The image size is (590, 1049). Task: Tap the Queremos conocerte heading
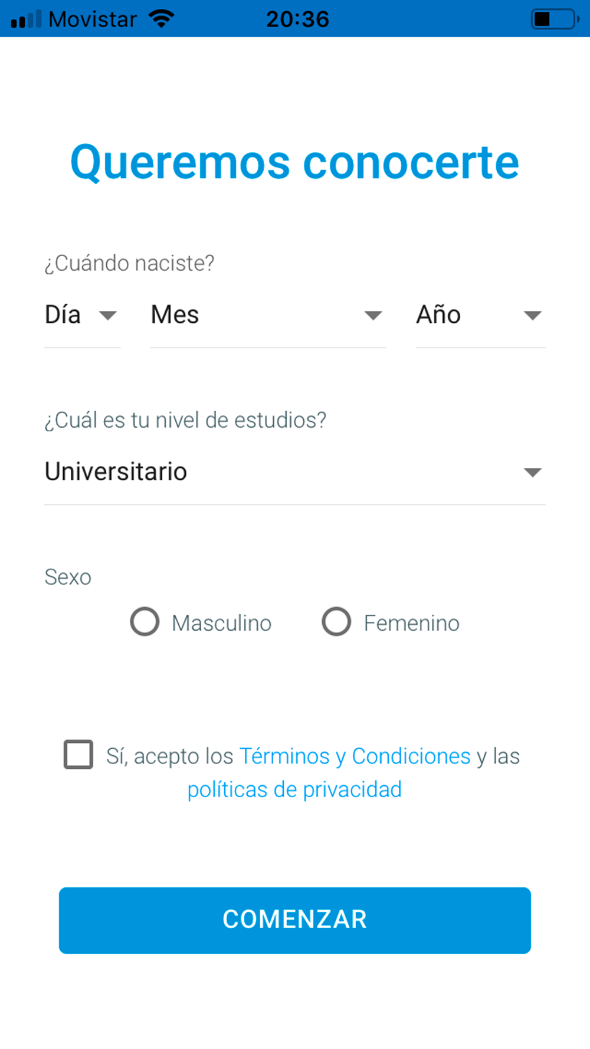click(x=295, y=163)
